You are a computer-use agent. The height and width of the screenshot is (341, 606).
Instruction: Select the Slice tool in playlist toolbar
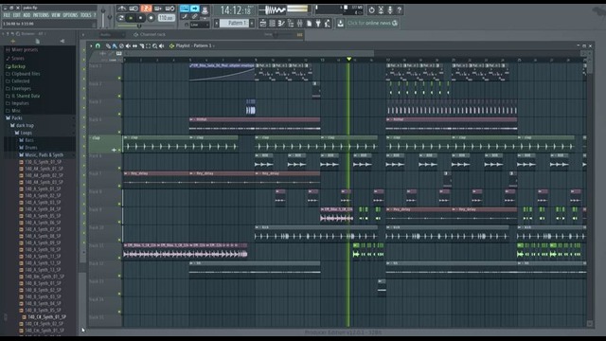click(x=141, y=46)
